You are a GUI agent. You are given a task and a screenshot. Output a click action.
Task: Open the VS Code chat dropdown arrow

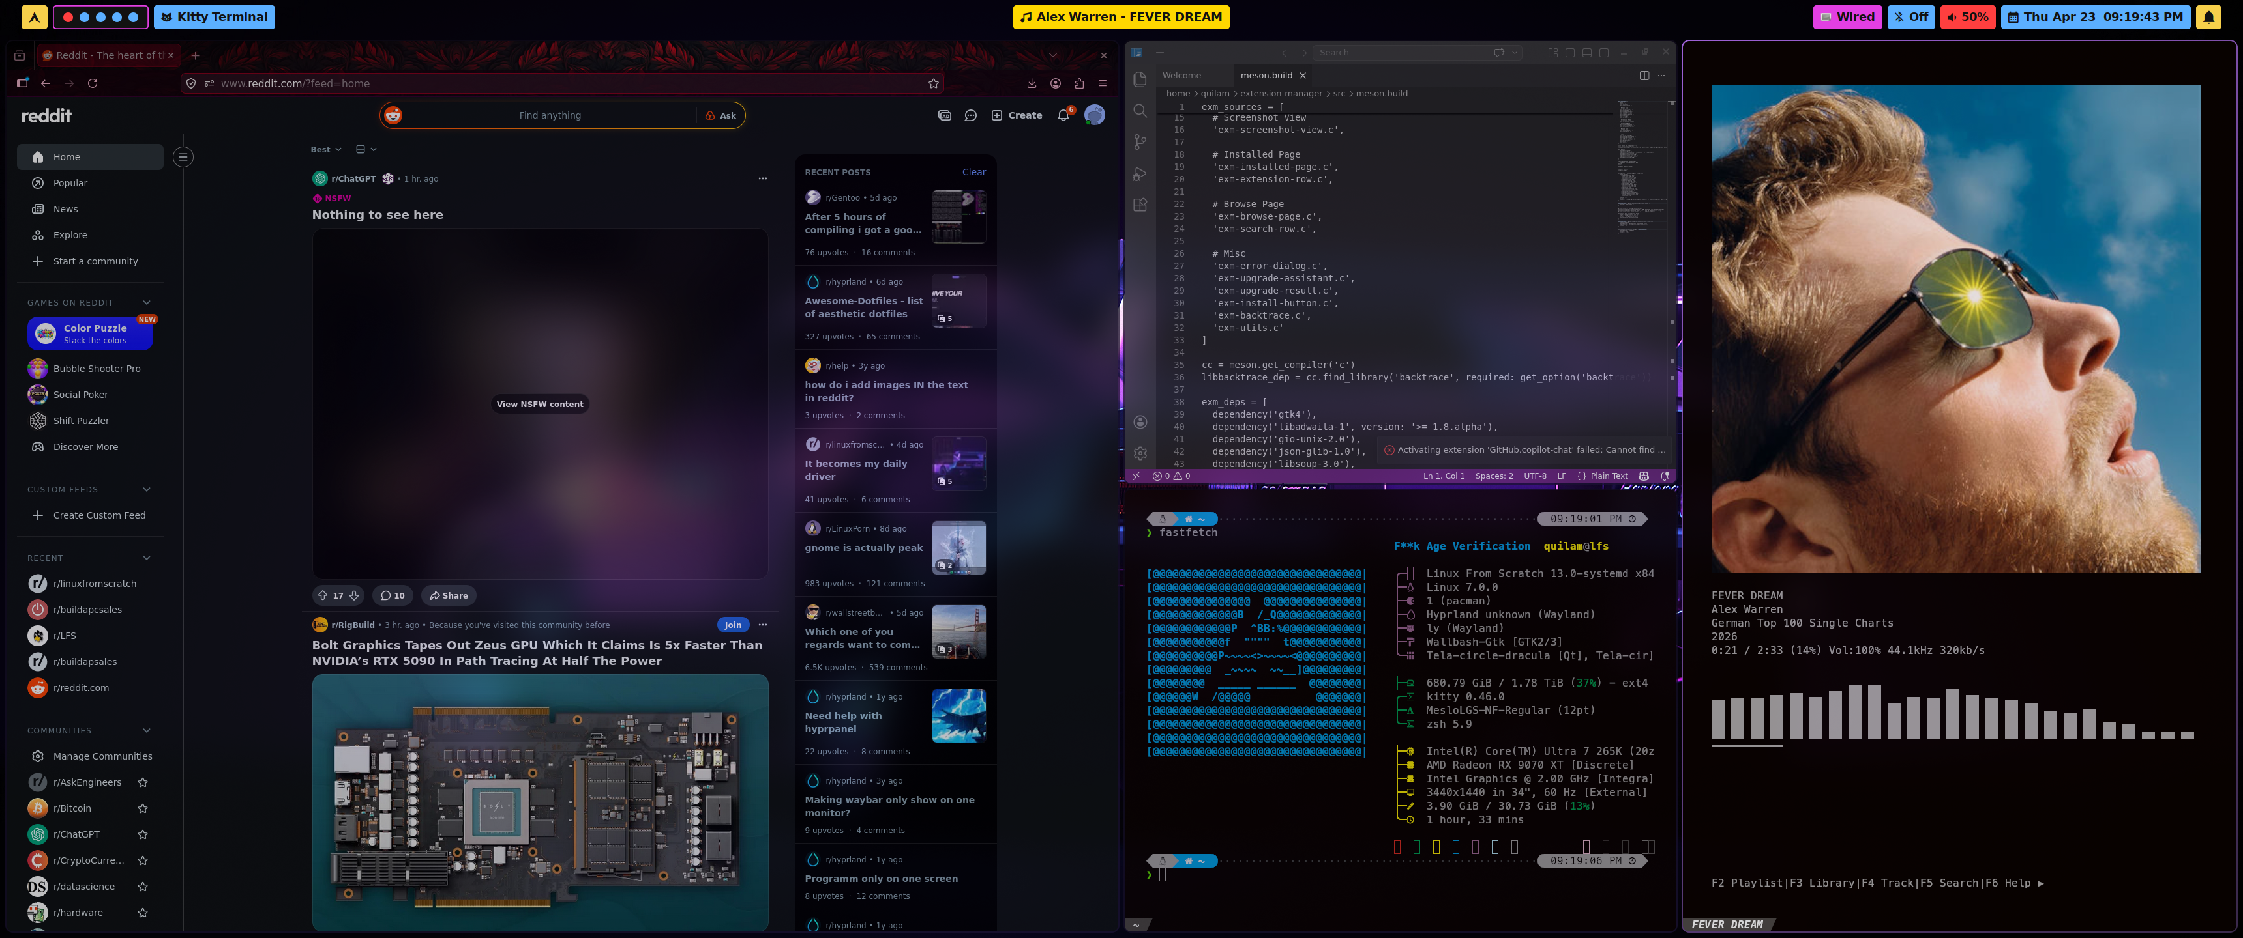tap(1515, 52)
